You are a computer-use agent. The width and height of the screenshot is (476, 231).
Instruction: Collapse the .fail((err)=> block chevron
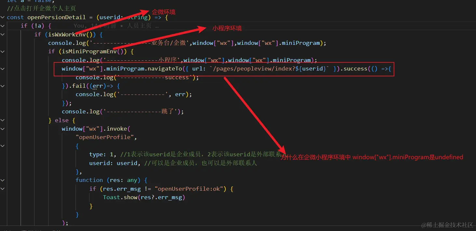click(3, 86)
